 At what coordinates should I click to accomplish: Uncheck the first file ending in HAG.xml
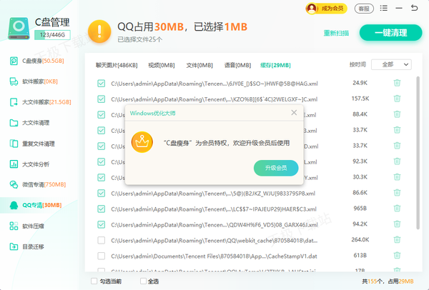pos(102,83)
